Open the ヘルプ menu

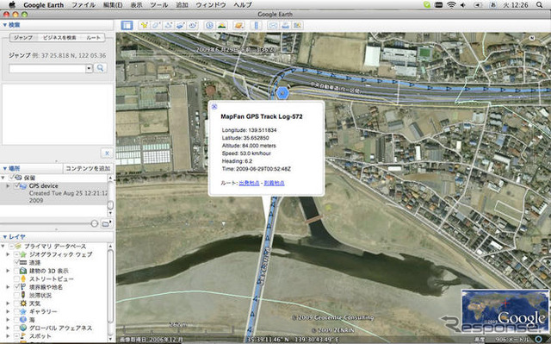point(243,5)
